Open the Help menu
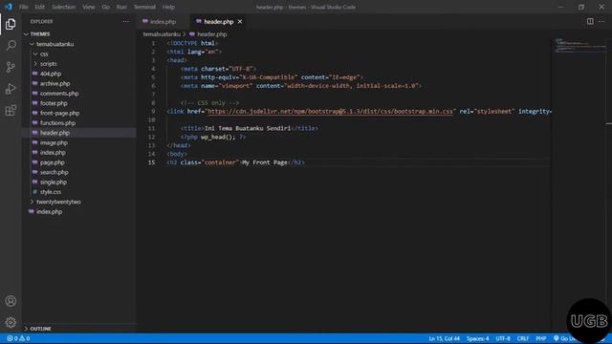 (x=168, y=7)
